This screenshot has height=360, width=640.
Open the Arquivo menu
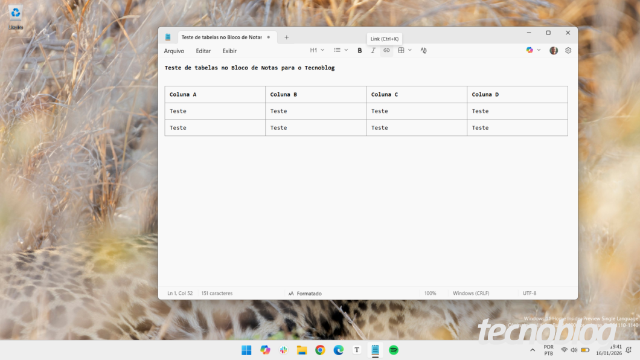point(174,51)
